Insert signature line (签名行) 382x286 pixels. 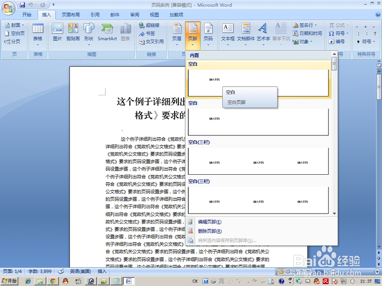pyautogui.click(x=305, y=25)
